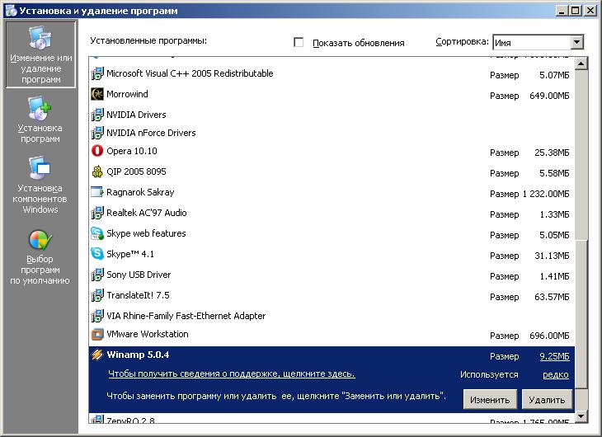Screen dimensions: 602x437
Task: Click the Изменить button for Winamp
Action: pyautogui.click(x=490, y=400)
